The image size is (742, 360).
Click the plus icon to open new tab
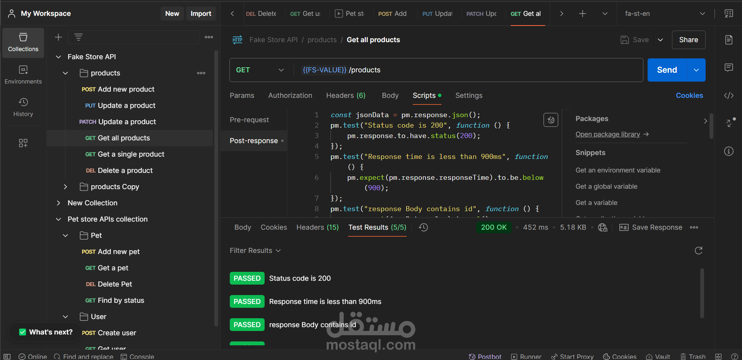[583, 14]
